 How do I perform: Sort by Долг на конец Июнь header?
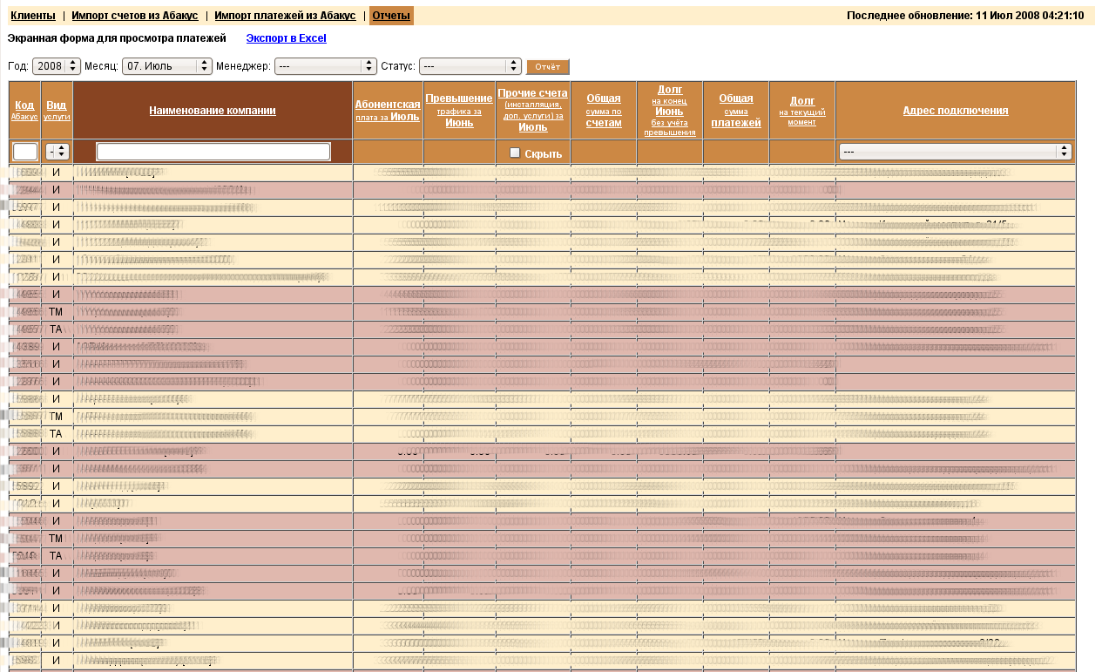tap(670, 110)
